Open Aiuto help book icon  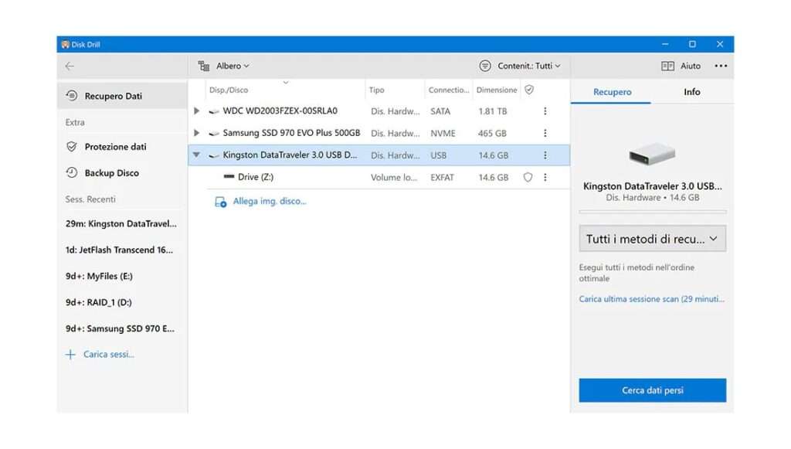(x=667, y=66)
